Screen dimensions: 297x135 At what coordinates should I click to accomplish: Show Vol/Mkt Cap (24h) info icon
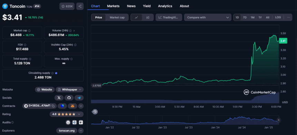[75, 45]
